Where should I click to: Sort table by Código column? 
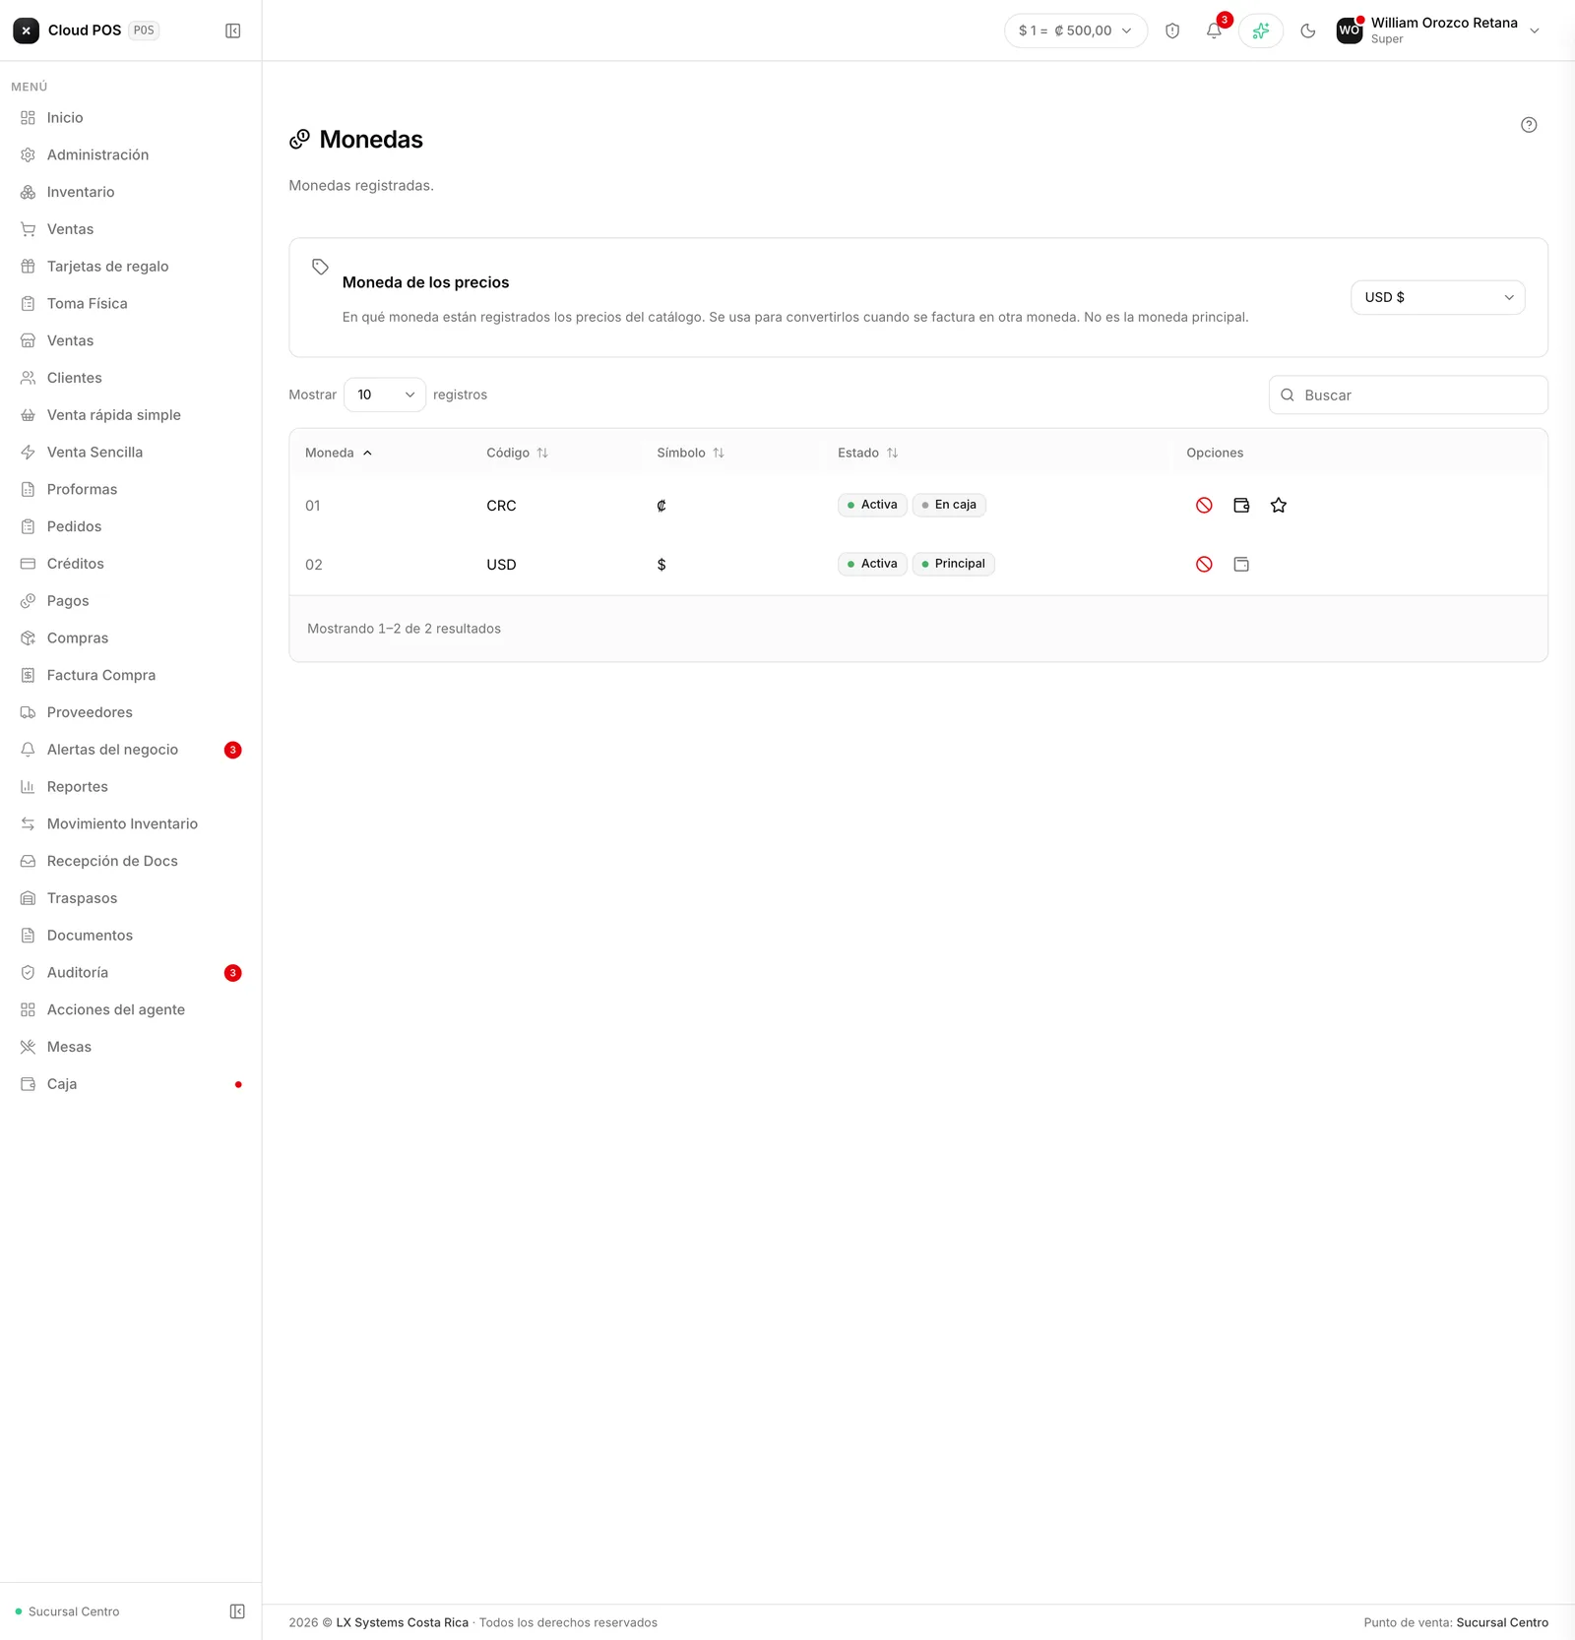(517, 453)
